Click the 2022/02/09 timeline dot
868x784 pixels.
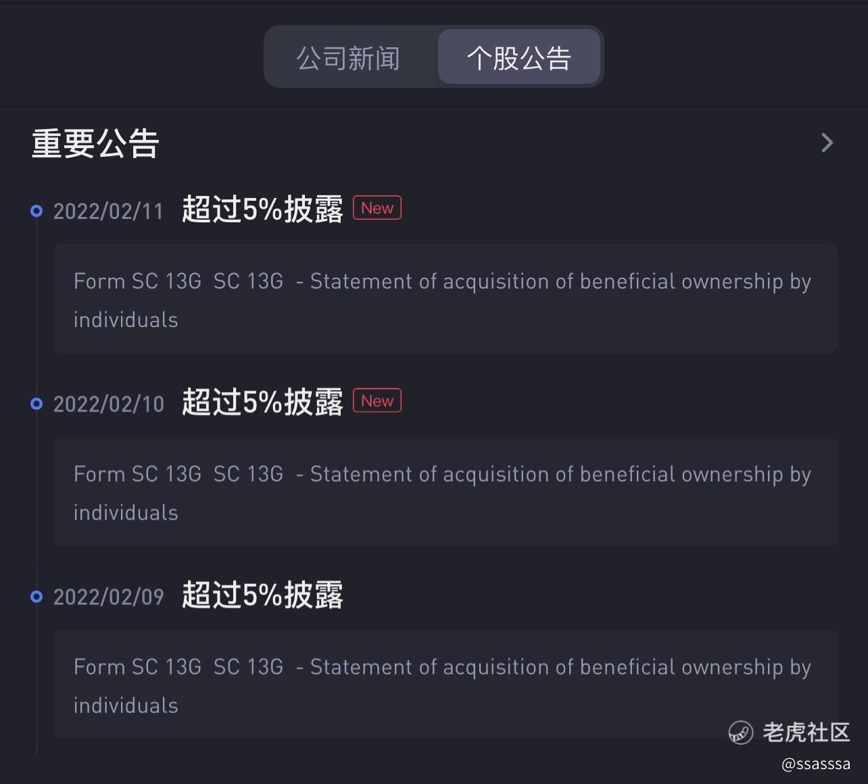click(x=37, y=596)
